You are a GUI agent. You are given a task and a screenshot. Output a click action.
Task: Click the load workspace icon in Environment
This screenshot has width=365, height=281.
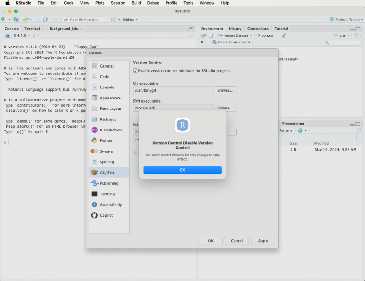203,36
